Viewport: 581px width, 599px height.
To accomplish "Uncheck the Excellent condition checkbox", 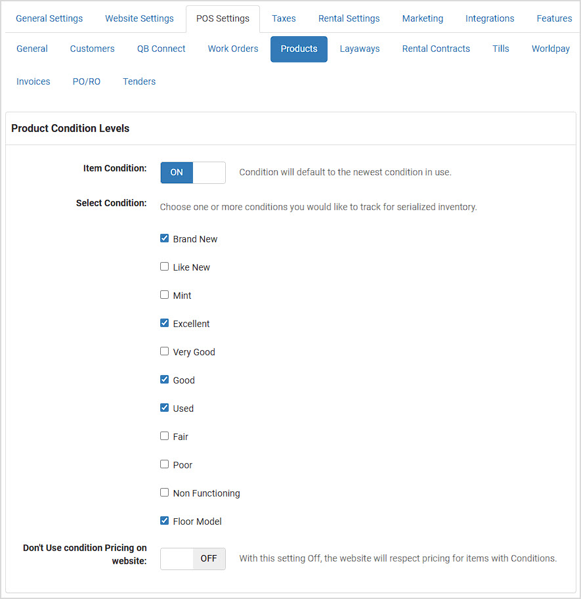I will (x=164, y=323).
